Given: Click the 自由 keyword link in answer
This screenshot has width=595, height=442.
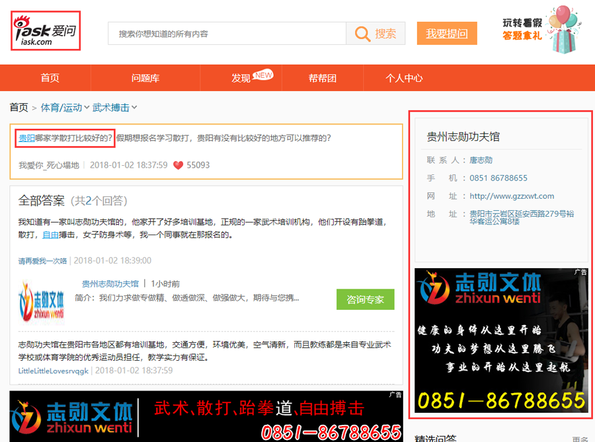Looking at the screenshot, I should pos(50,235).
